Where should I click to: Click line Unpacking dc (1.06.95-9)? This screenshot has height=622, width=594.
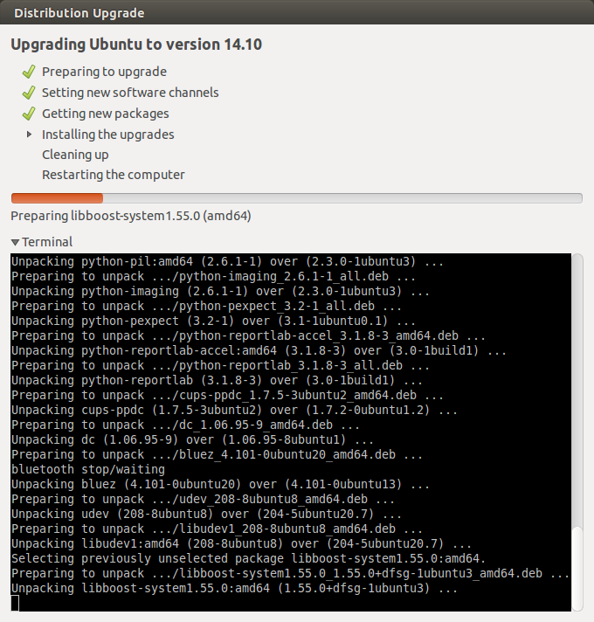click(192, 440)
